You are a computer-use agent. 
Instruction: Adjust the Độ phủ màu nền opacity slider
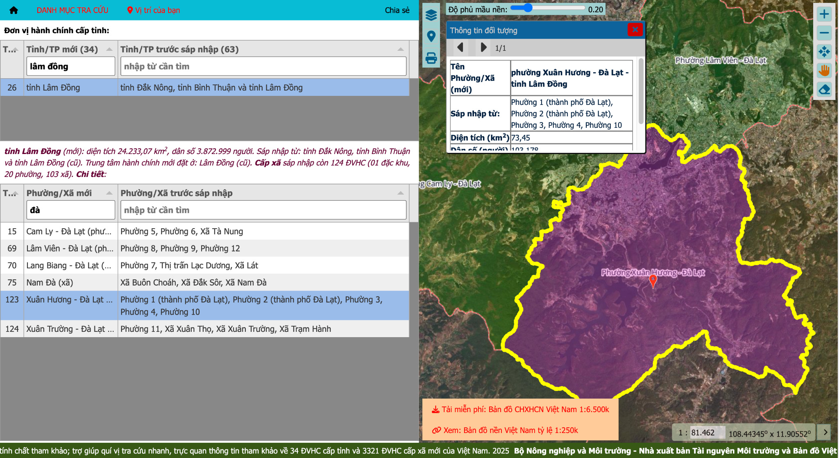click(547, 8)
